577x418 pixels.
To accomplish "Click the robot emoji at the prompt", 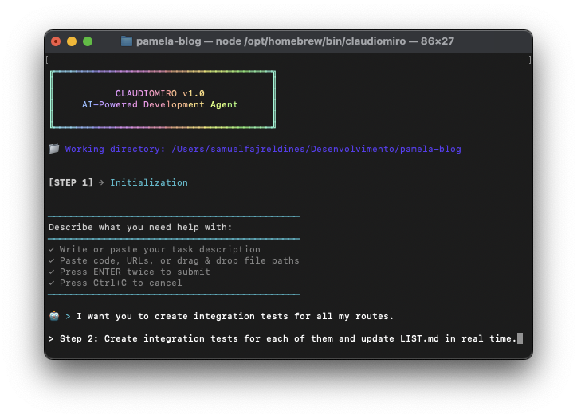I will pyautogui.click(x=53, y=316).
